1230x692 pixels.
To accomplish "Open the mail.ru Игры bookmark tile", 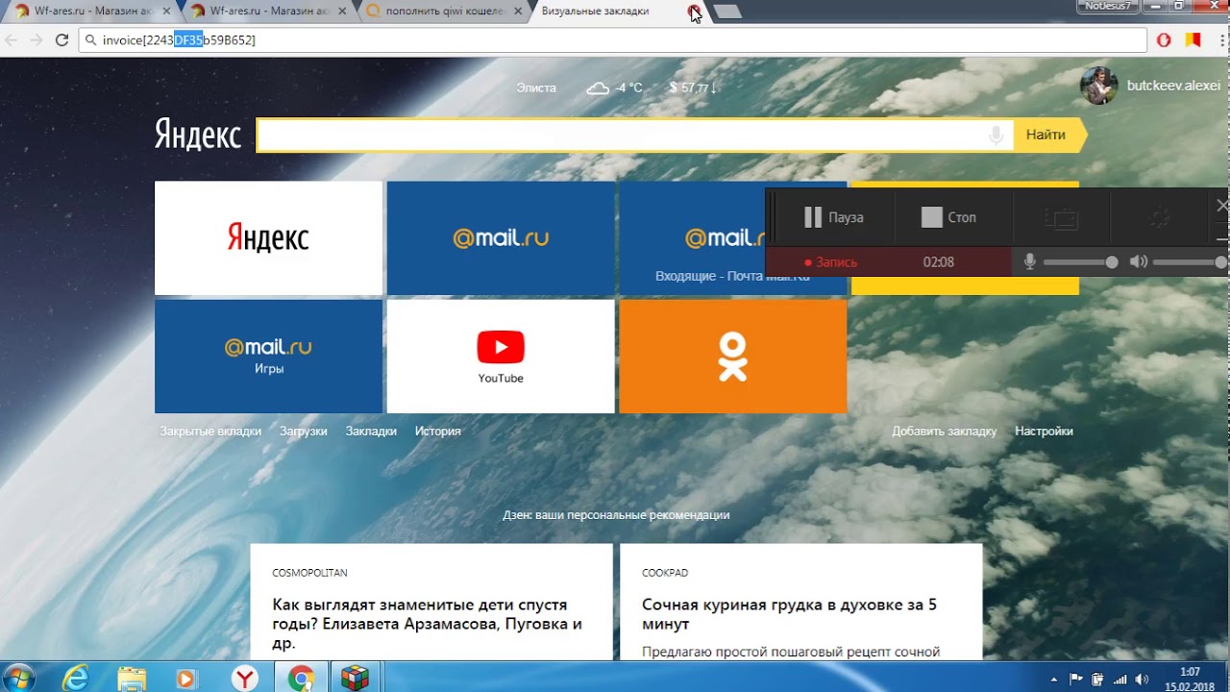I will coord(268,356).
